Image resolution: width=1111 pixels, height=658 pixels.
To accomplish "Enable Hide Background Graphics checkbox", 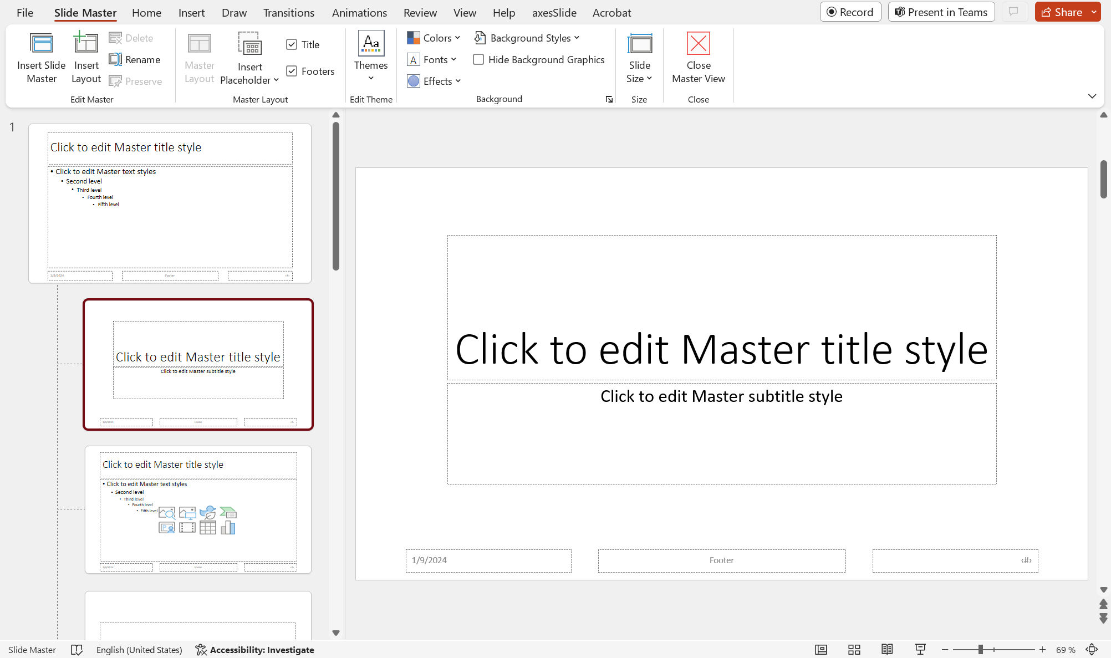I will pyautogui.click(x=478, y=59).
